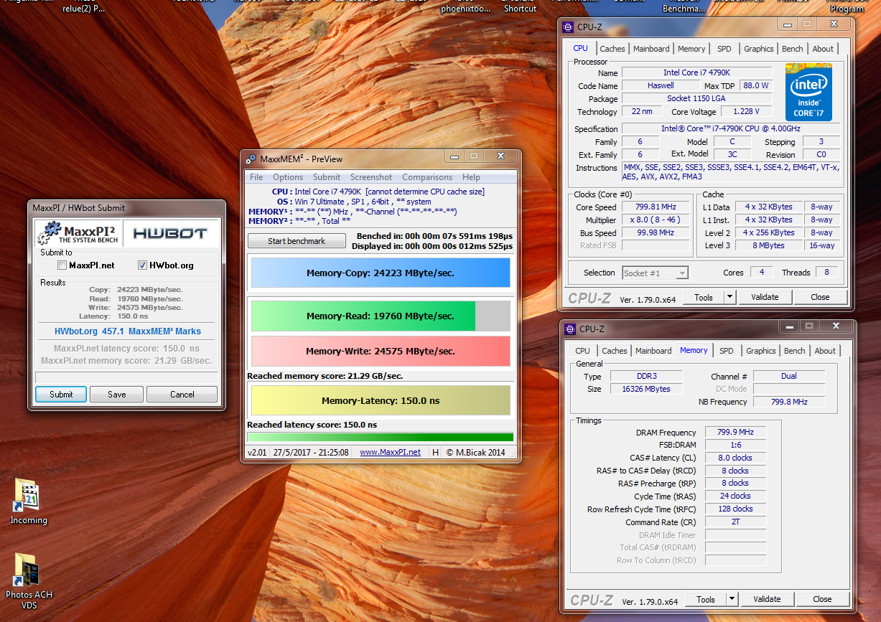Open the Photos ACH VDS desktop icon
Viewport: 881px width, 622px height.
(28, 570)
